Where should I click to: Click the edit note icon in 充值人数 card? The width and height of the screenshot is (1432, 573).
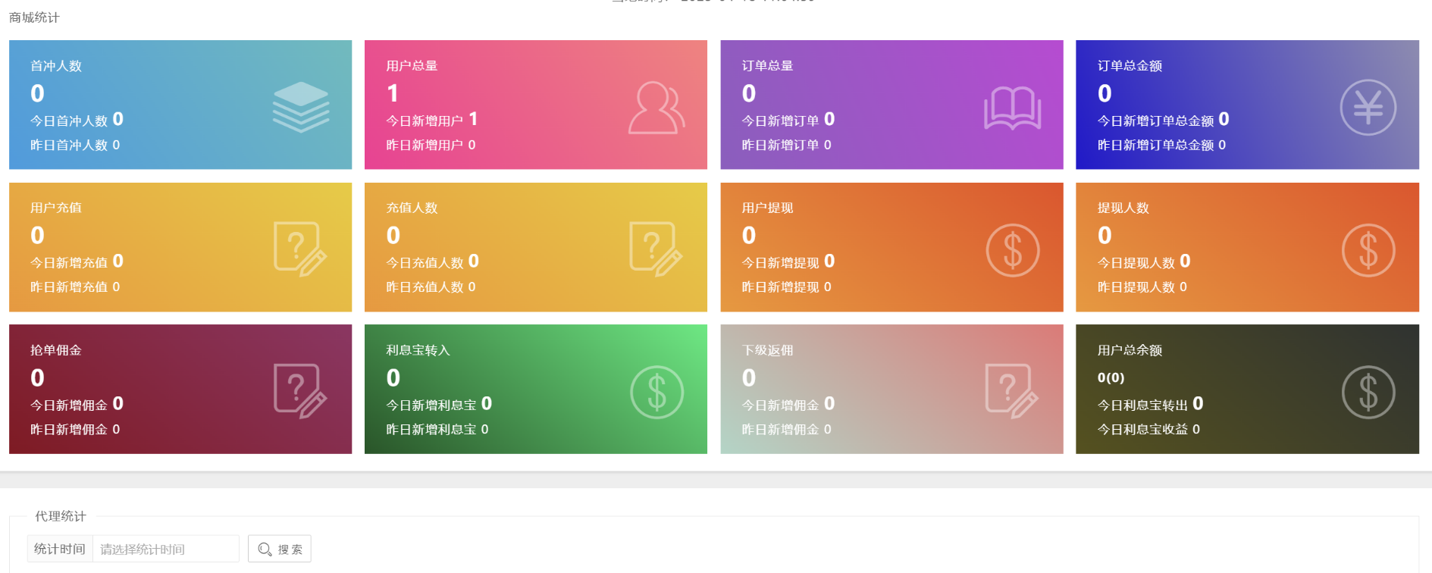point(656,249)
